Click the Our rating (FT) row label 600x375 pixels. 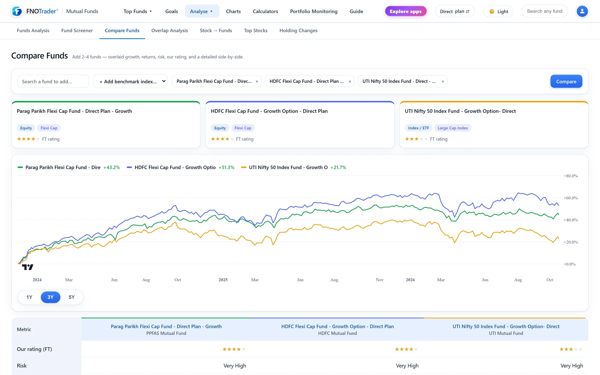(34, 349)
